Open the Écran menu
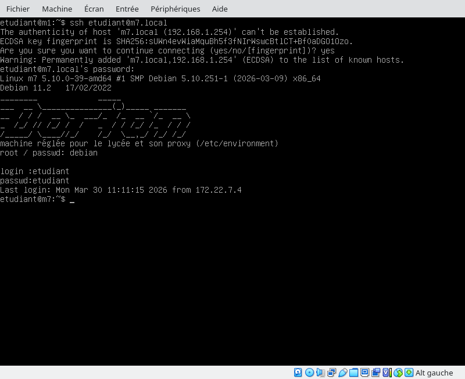 (x=94, y=9)
